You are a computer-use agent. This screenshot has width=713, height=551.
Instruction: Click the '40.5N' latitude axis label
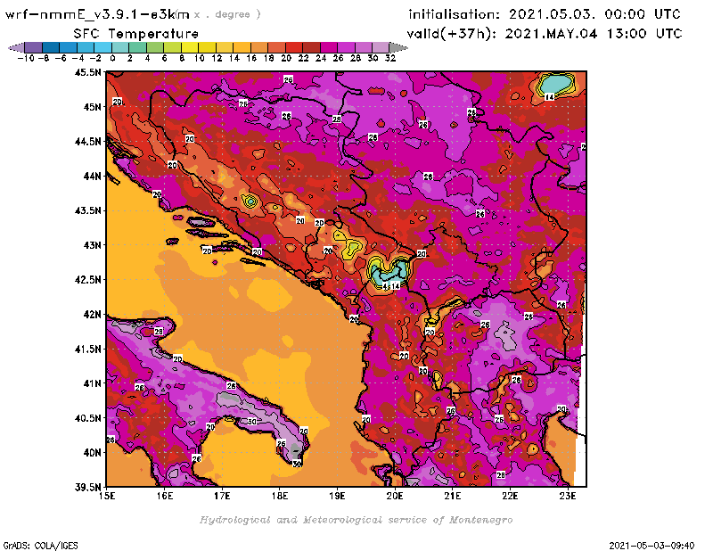coord(87,418)
